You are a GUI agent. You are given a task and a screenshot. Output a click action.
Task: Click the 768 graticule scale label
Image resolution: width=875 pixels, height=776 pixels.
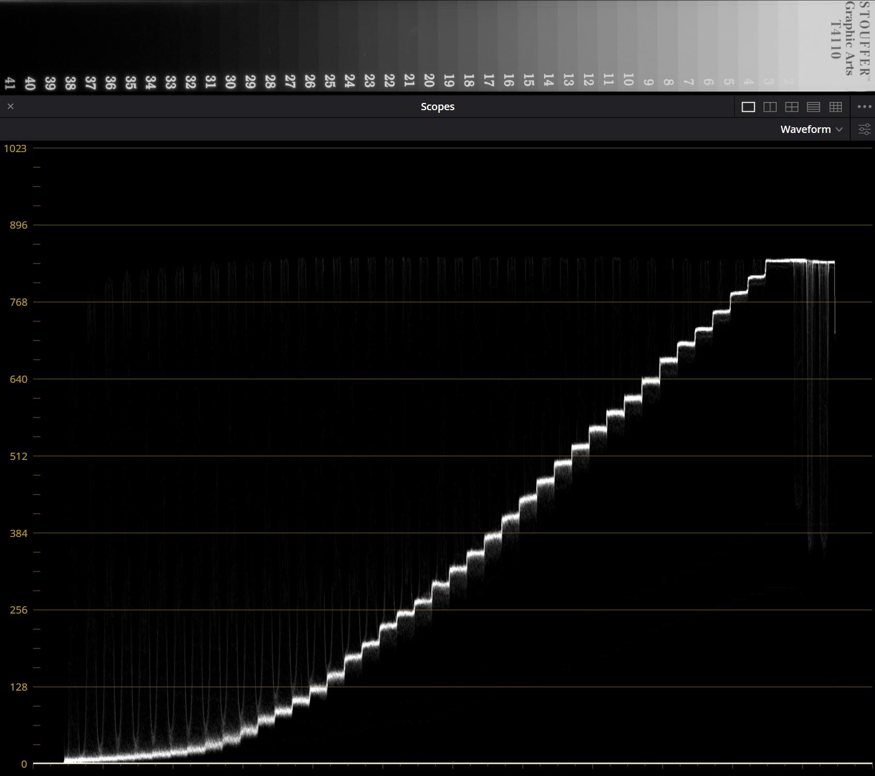point(18,302)
